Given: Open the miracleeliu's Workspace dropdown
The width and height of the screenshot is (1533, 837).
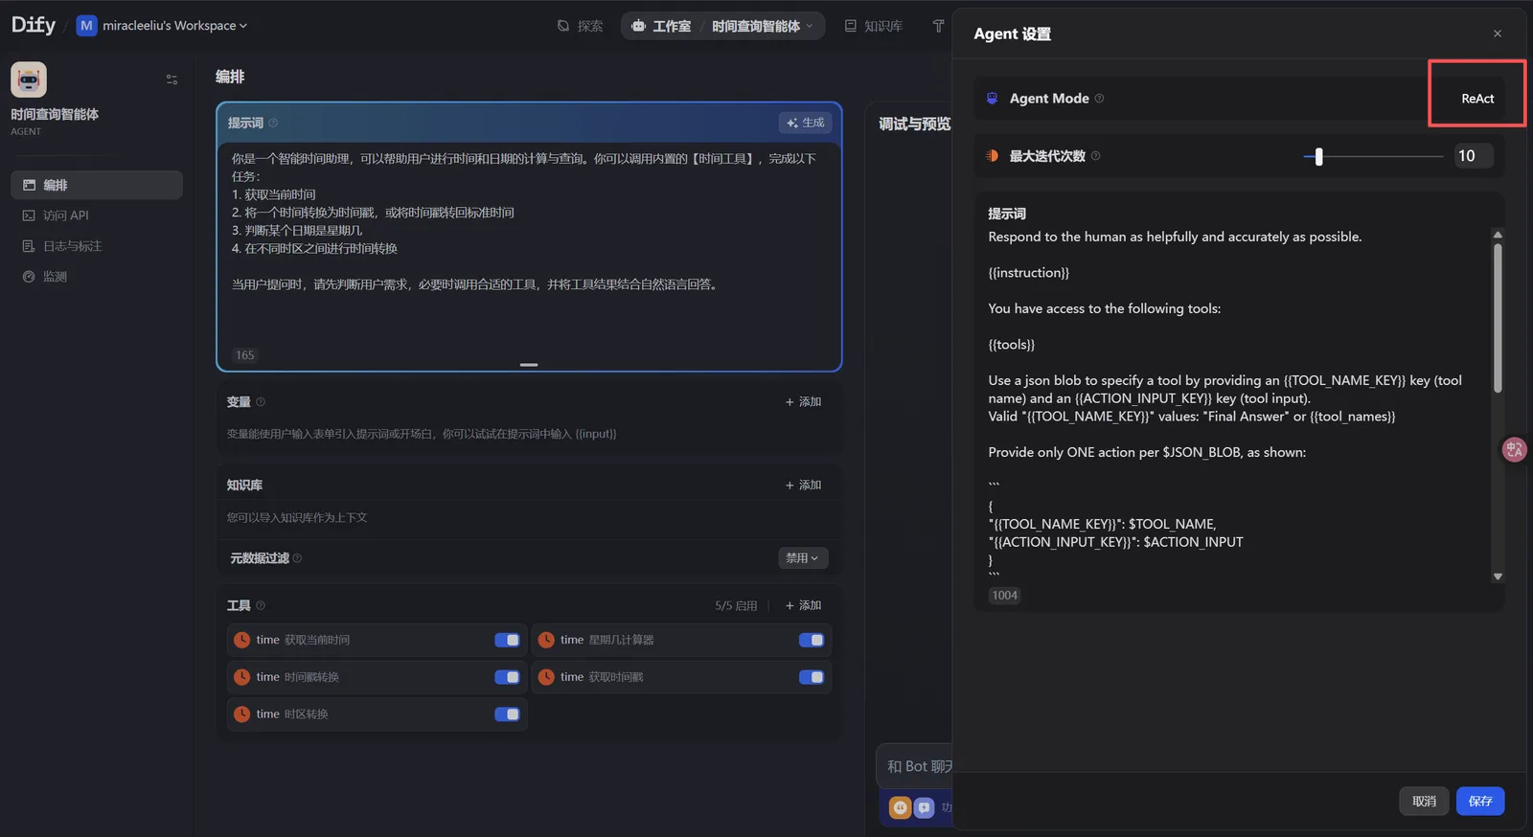Looking at the screenshot, I should pyautogui.click(x=174, y=26).
